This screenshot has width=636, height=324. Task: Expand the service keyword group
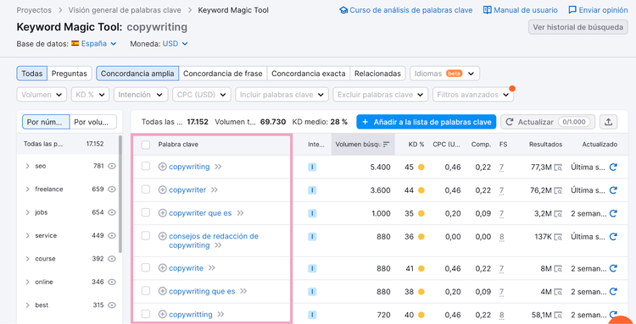coord(27,235)
